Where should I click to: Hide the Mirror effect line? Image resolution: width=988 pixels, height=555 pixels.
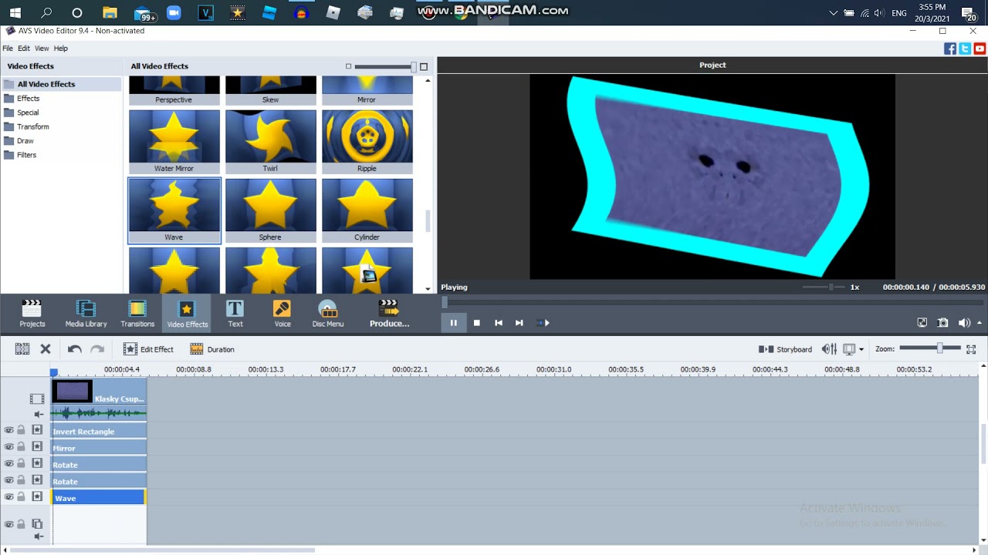(x=9, y=447)
